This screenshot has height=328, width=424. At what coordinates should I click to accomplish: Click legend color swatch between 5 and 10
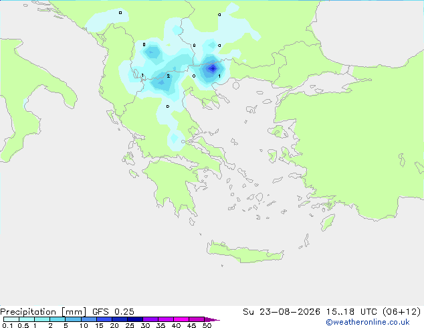coord(73,319)
